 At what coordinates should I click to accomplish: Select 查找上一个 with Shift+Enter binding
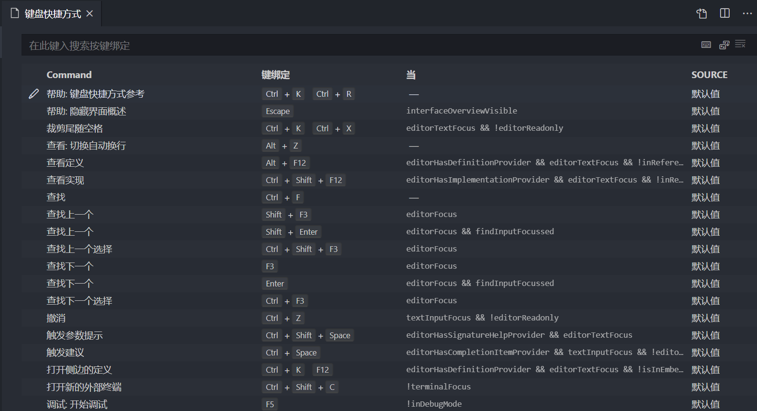point(70,232)
